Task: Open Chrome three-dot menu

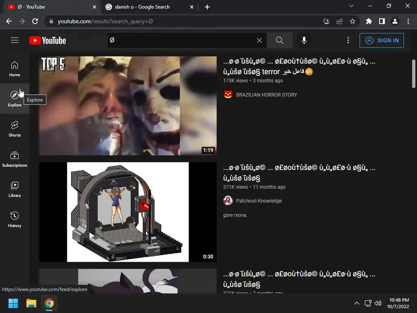Action: 408,21
